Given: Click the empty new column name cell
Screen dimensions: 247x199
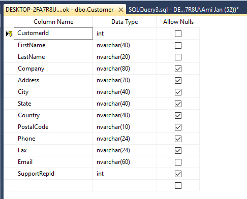Looking at the screenshot, I should 53,185.
